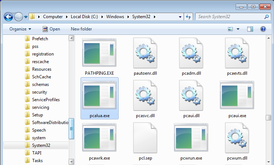Expand the arrow after Local Disk (C:)
Viewport: 274px width, 165px height.
(x=102, y=17)
